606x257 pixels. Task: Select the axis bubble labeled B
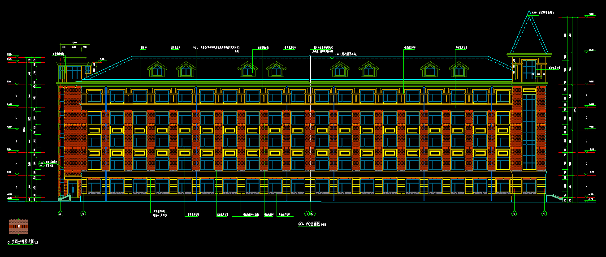tap(83, 214)
